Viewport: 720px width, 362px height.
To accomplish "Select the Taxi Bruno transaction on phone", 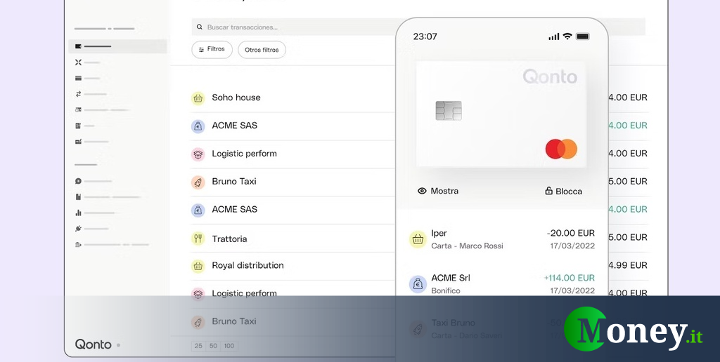I will coord(502,328).
